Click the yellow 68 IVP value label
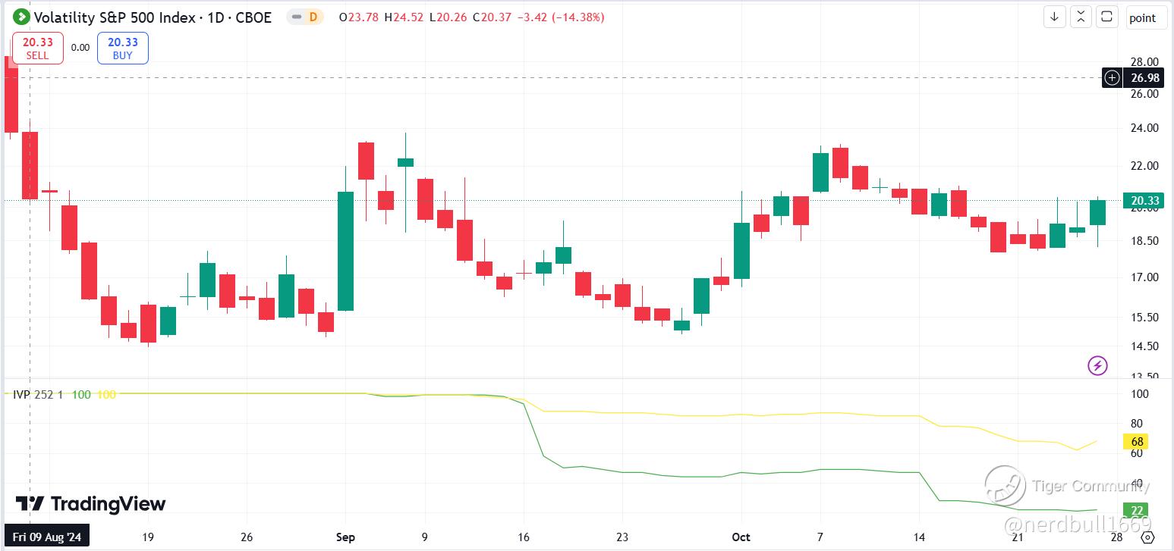The width and height of the screenshot is (1174, 551). [x=1138, y=441]
